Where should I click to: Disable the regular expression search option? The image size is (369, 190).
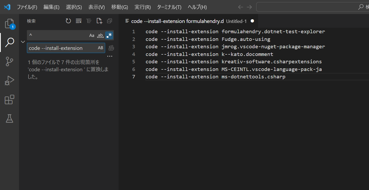pos(109,35)
